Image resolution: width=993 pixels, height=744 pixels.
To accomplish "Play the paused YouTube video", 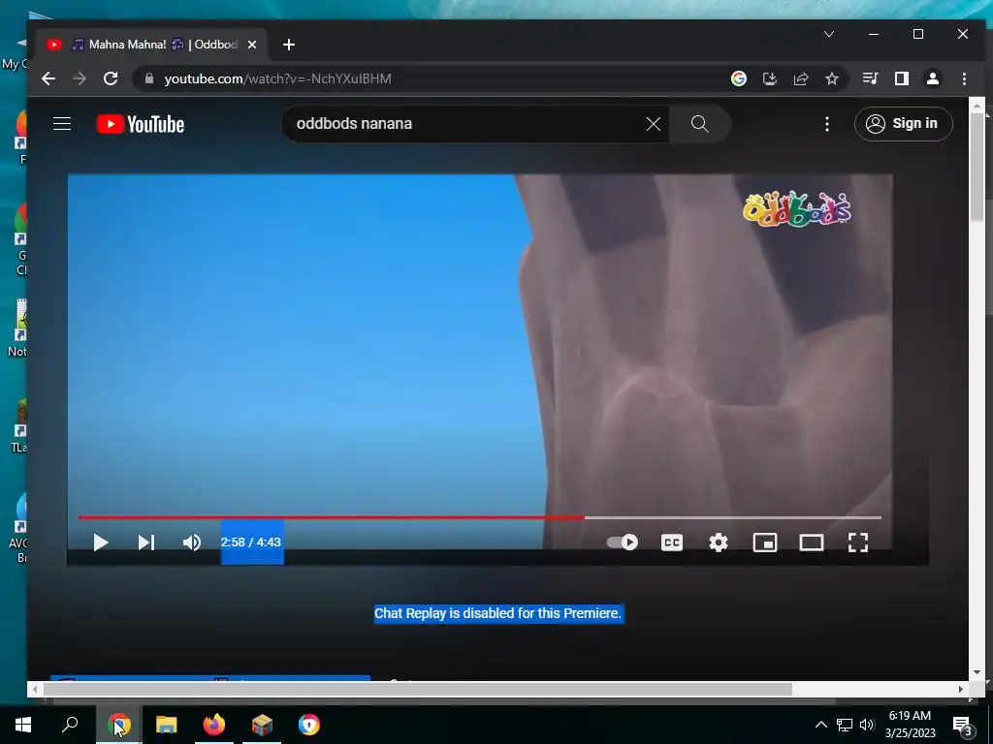I will [100, 542].
